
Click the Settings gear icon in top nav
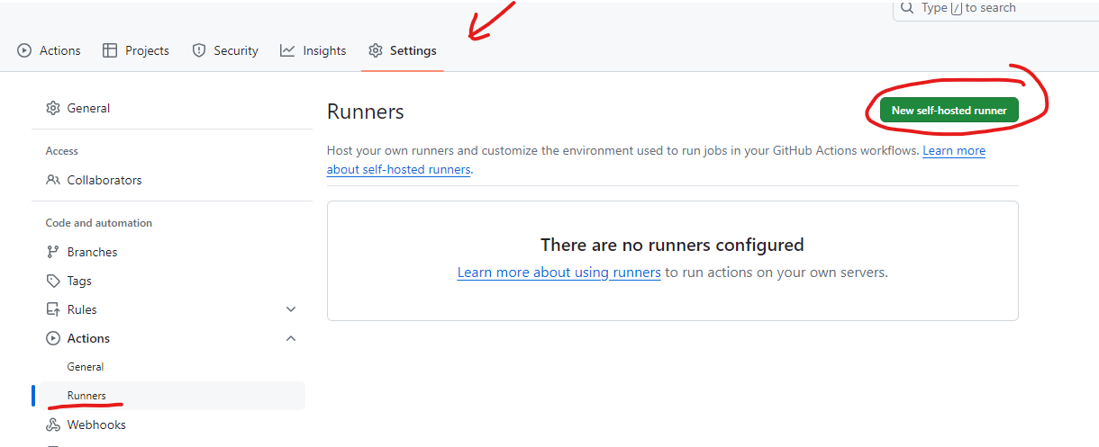376,50
